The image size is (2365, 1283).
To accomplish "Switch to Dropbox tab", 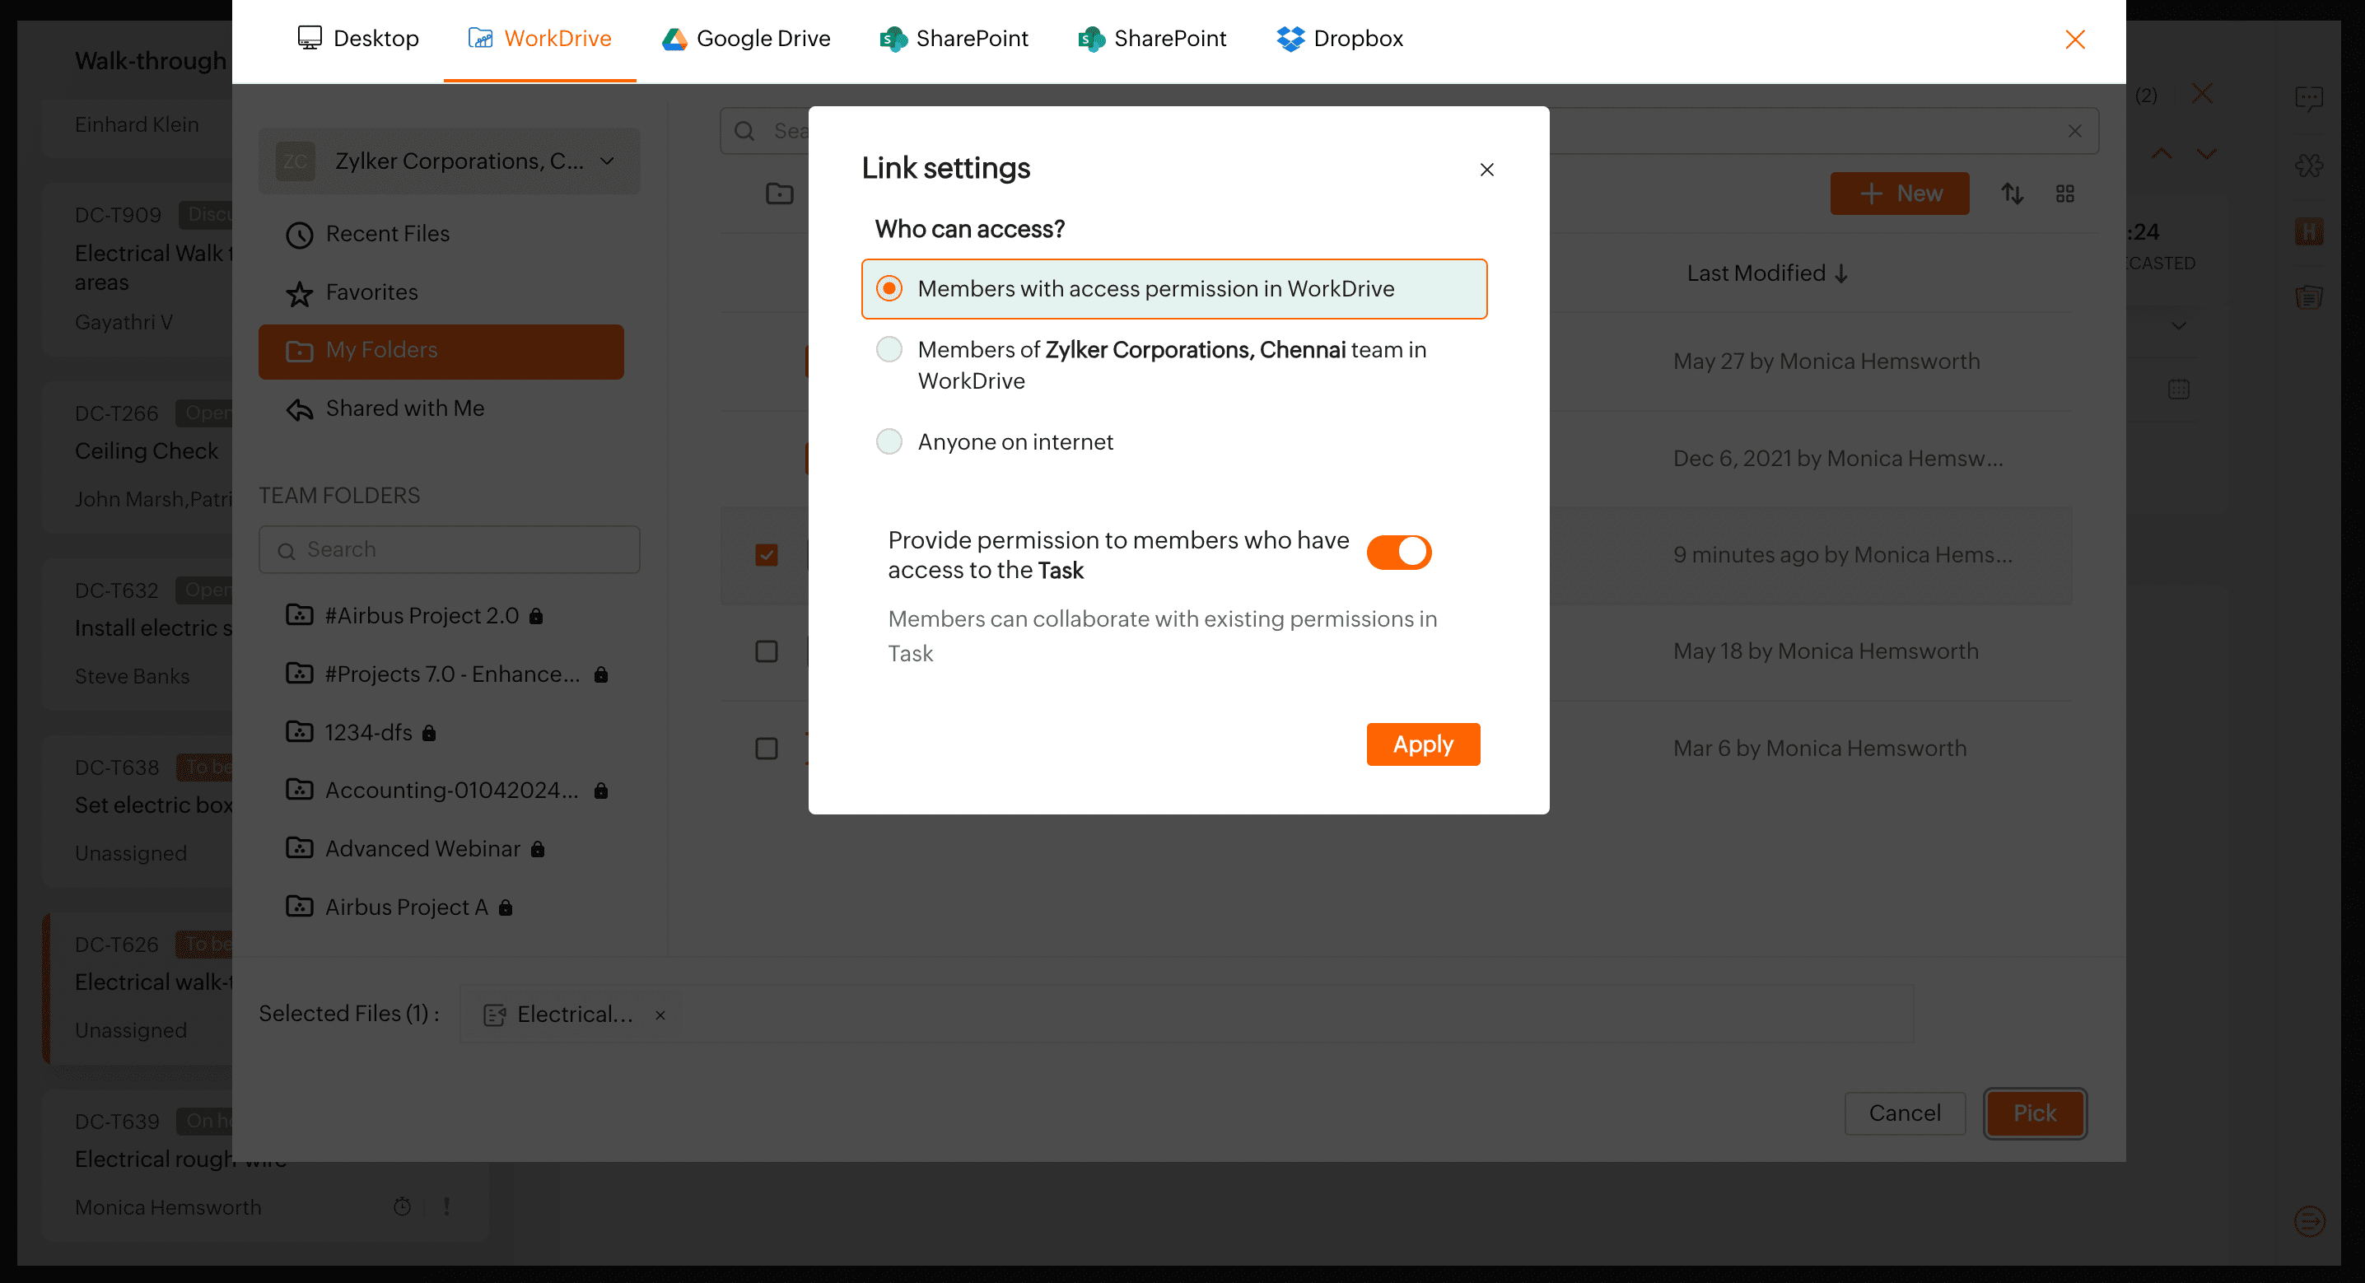I will 1340,39.
